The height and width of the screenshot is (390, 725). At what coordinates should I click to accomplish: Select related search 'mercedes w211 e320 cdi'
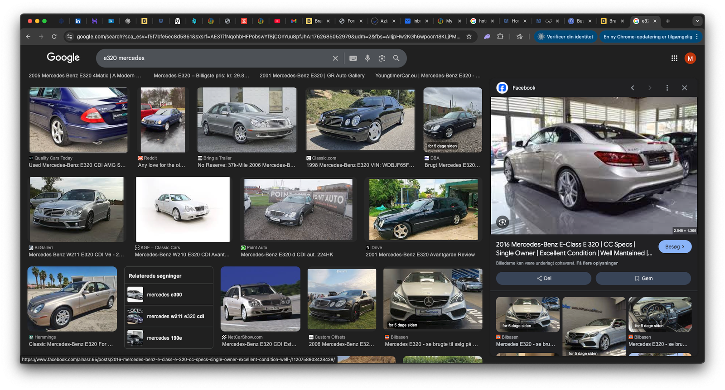[169, 317]
